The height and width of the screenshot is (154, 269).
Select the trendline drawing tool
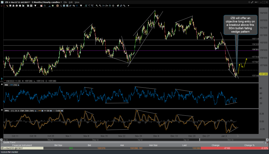pyautogui.click(x=89, y=6)
